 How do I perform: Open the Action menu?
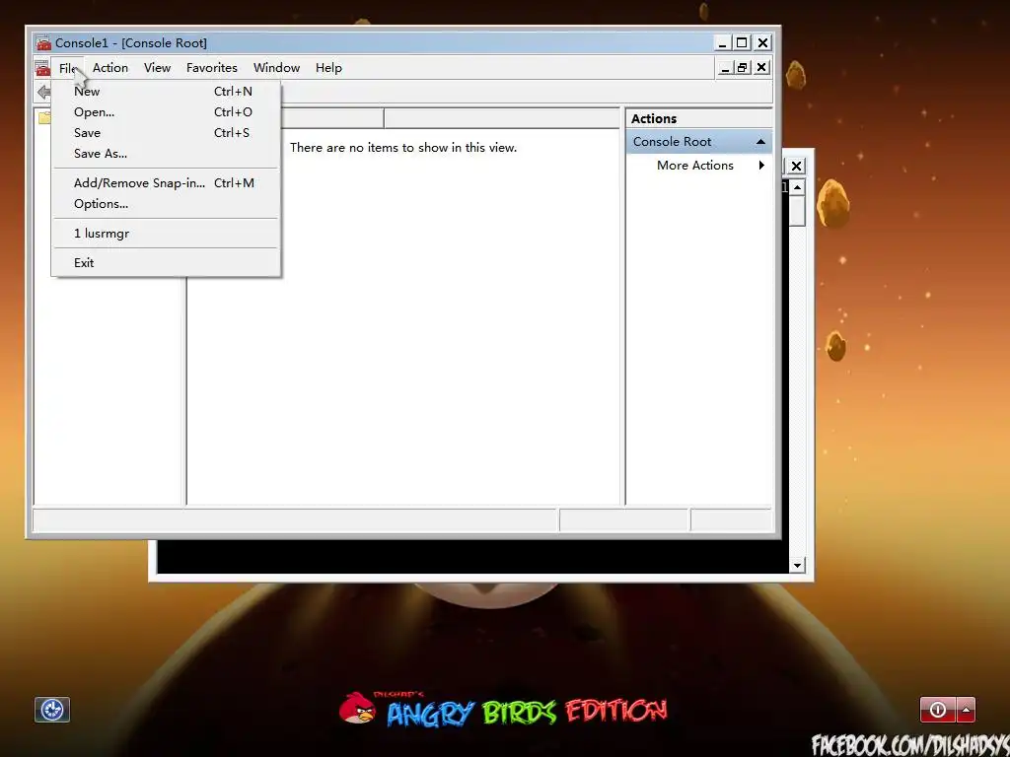(x=110, y=68)
